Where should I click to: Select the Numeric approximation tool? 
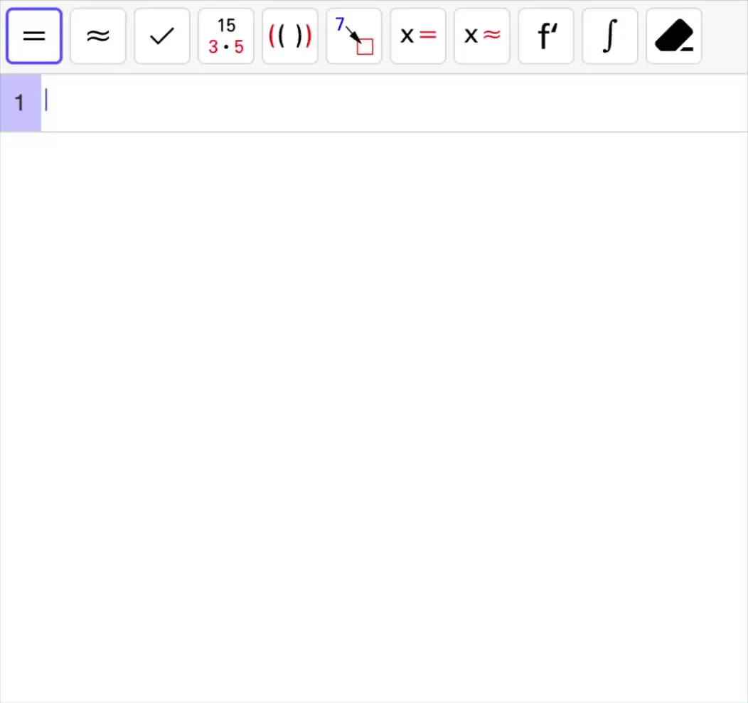click(x=97, y=36)
